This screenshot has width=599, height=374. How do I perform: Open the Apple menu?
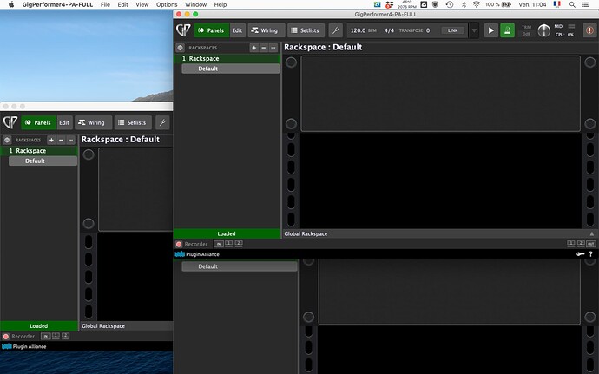click(11, 4)
